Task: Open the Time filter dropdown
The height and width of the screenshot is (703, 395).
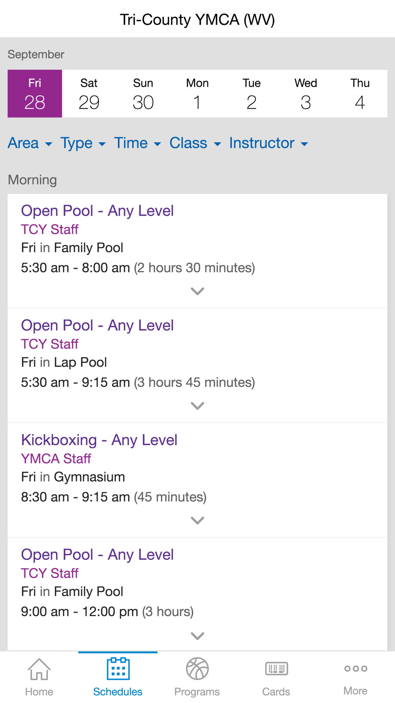Action: (137, 143)
